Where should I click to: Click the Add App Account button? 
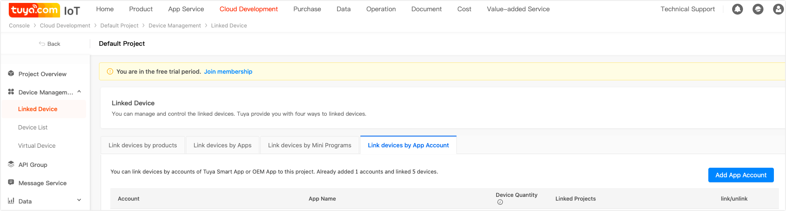click(x=741, y=175)
